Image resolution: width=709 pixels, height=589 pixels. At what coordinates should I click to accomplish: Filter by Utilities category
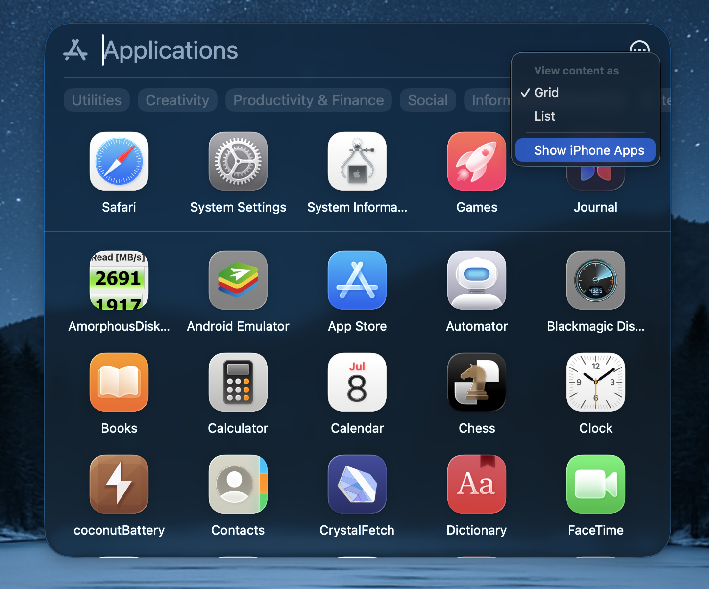[97, 100]
